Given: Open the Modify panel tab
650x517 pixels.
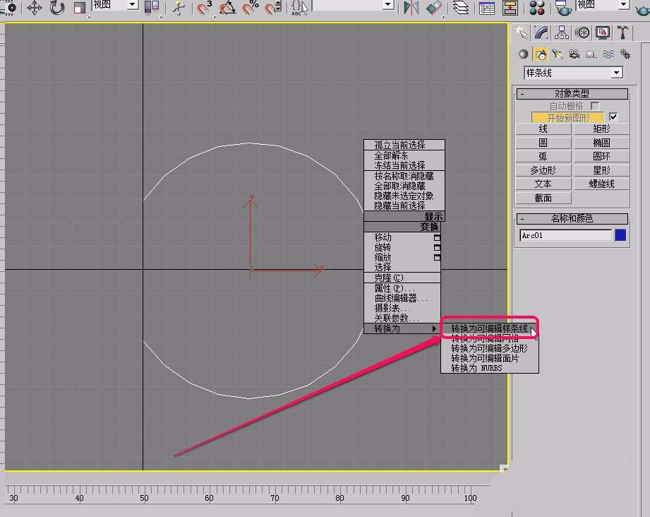Looking at the screenshot, I should 541,32.
